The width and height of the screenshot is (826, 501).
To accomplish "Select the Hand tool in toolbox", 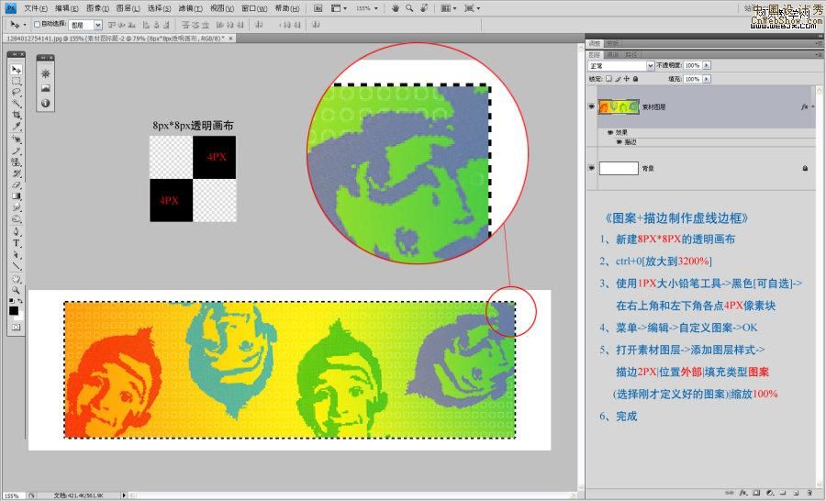I will click(x=17, y=279).
